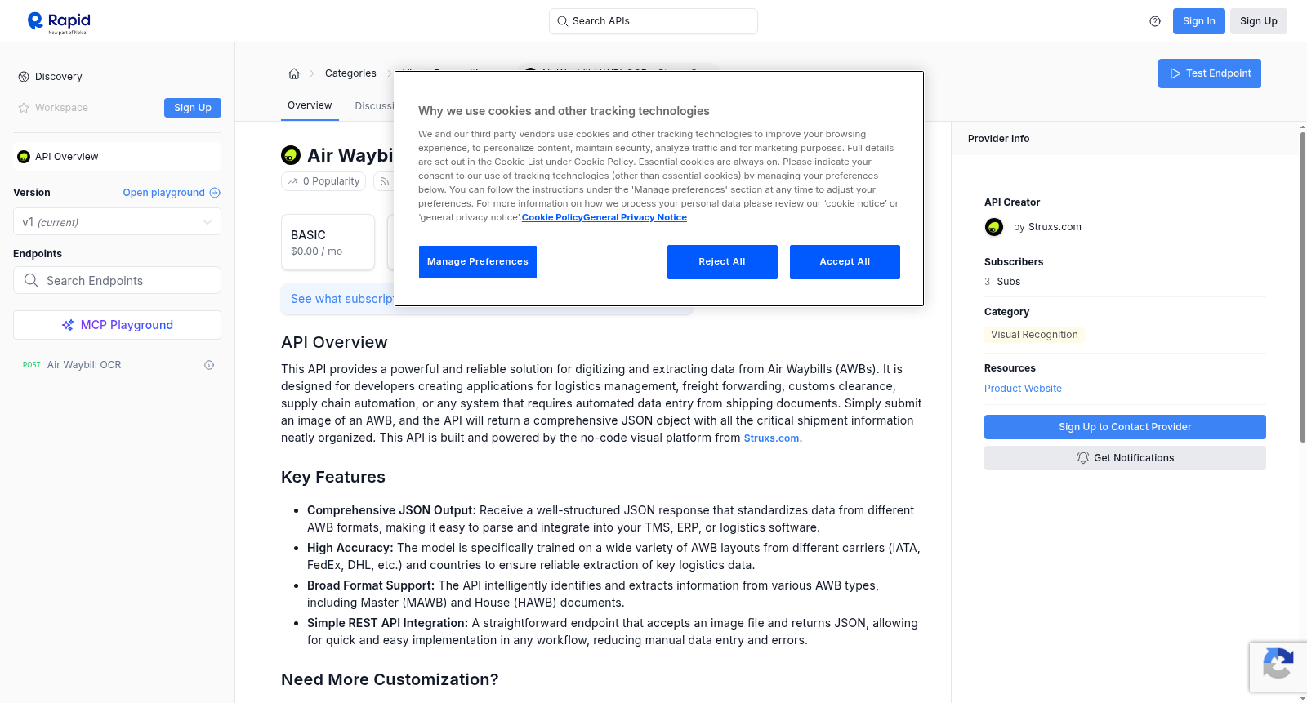The width and height of the screenshot is (1307, 703).
Task: Open the General Privacy Notice link
Action: tap(636, 217)
